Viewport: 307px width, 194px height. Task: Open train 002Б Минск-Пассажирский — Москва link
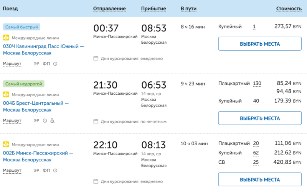point(38,156)
